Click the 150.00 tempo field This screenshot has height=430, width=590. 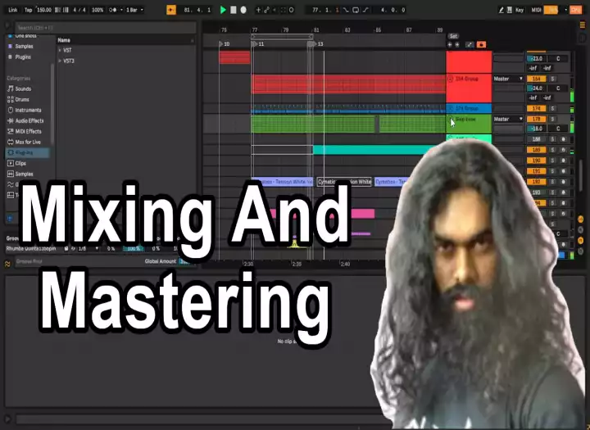[44, 10]
